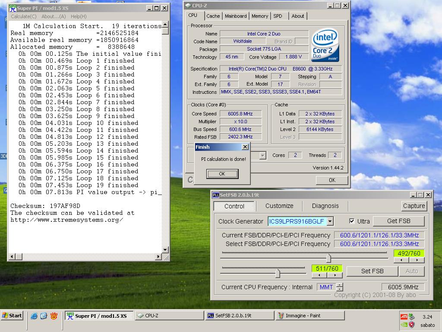The width and height of the screenshot is (442, 332).
Task: Increase the MMT spinner value
Action: point(340,285)
